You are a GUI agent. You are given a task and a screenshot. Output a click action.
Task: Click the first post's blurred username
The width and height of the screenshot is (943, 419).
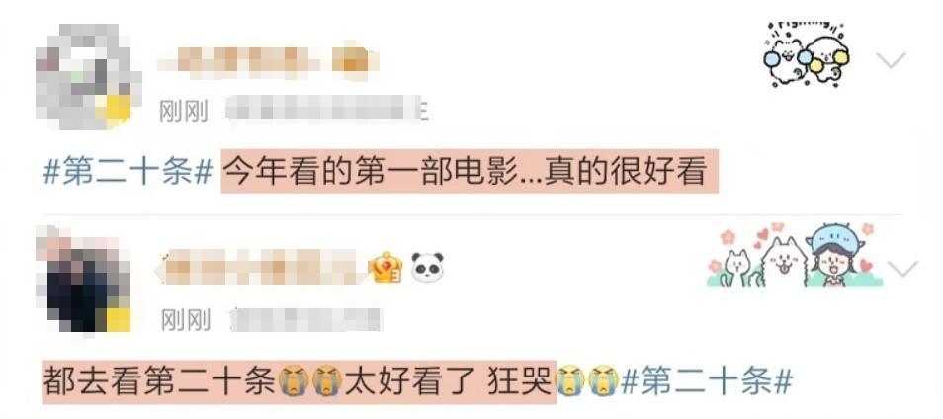coord(268,60)
